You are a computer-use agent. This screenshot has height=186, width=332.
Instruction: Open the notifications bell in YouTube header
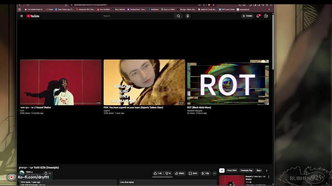click(x=258, y=16)
